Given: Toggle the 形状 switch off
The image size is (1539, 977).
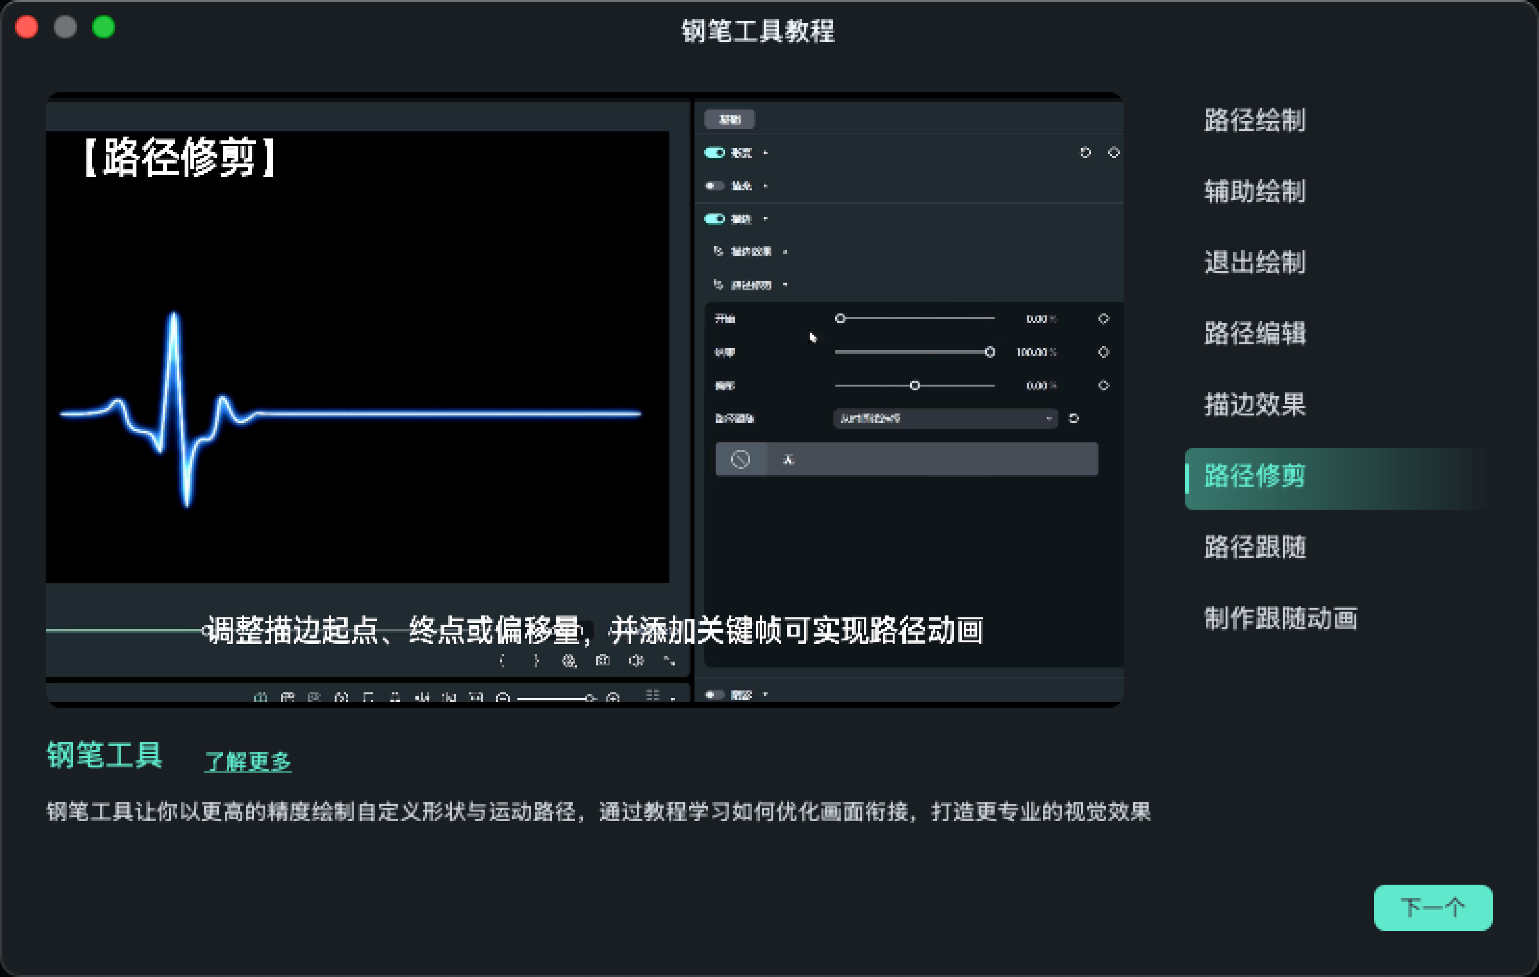Looking at the screenshot, I should pyautogui.click(x=714, y=153).
